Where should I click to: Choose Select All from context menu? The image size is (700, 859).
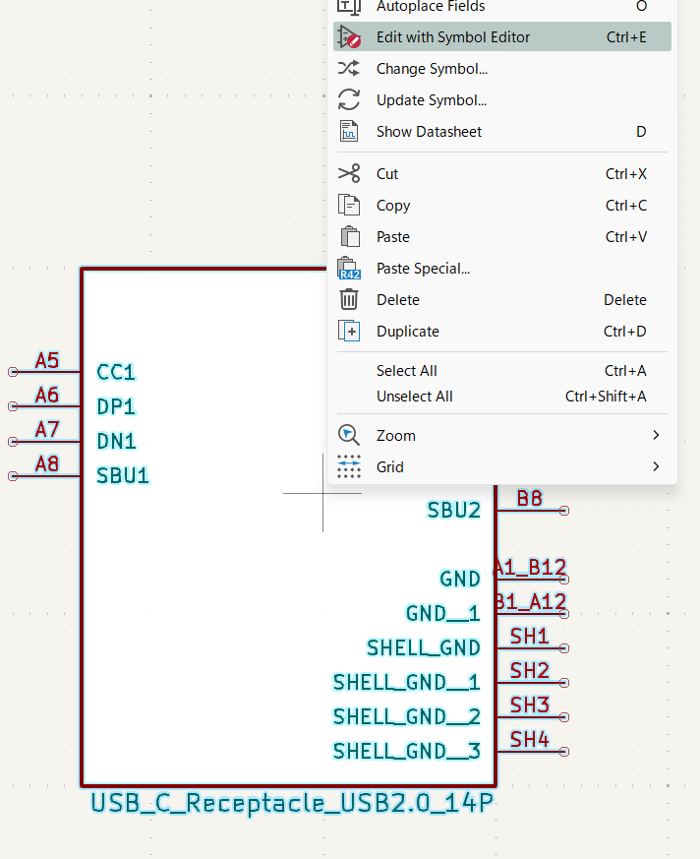tap(407, 371)
